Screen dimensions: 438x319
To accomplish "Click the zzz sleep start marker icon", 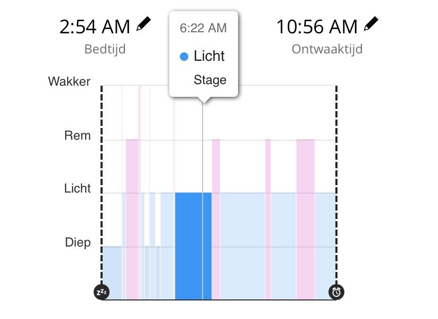I will pyautogui.click(x=102, y=292).
